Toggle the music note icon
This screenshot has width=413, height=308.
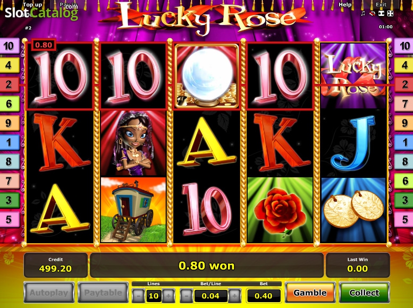pyautogui.click(x=363, y=13)
